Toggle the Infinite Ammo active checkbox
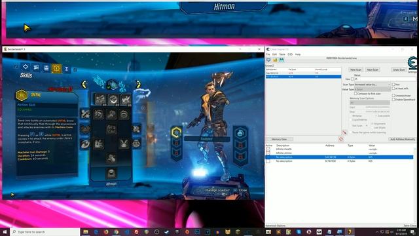Viewport: 419px width, 236px height. pyautogui.click(x=268, y=153)
